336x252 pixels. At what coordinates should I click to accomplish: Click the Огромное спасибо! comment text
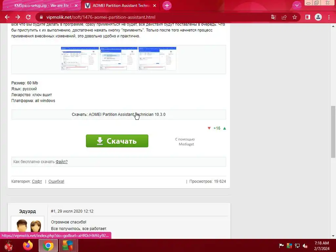[x=69, y=222]
